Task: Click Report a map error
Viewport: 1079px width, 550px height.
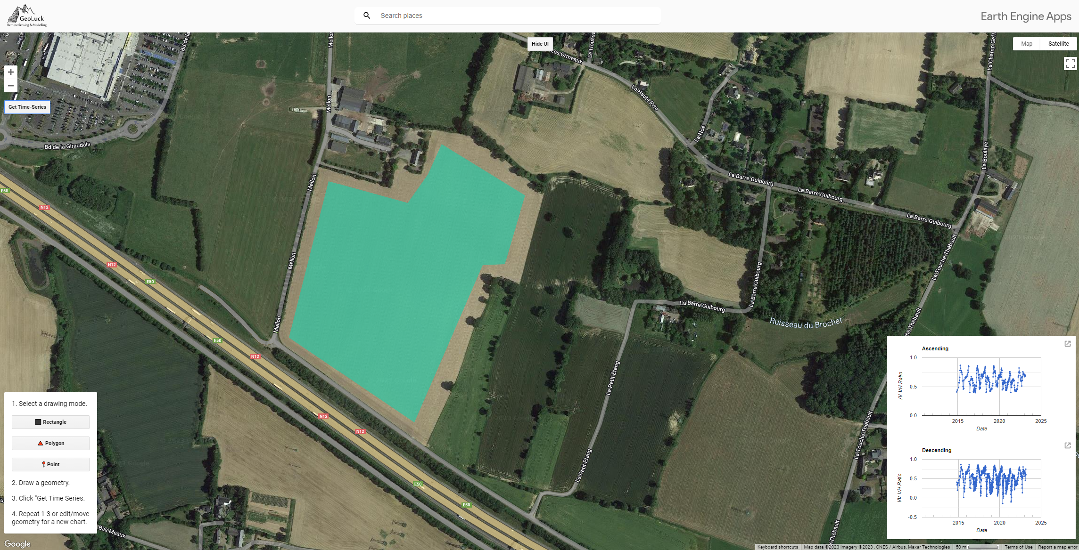Action: (x=1057, y=547)
